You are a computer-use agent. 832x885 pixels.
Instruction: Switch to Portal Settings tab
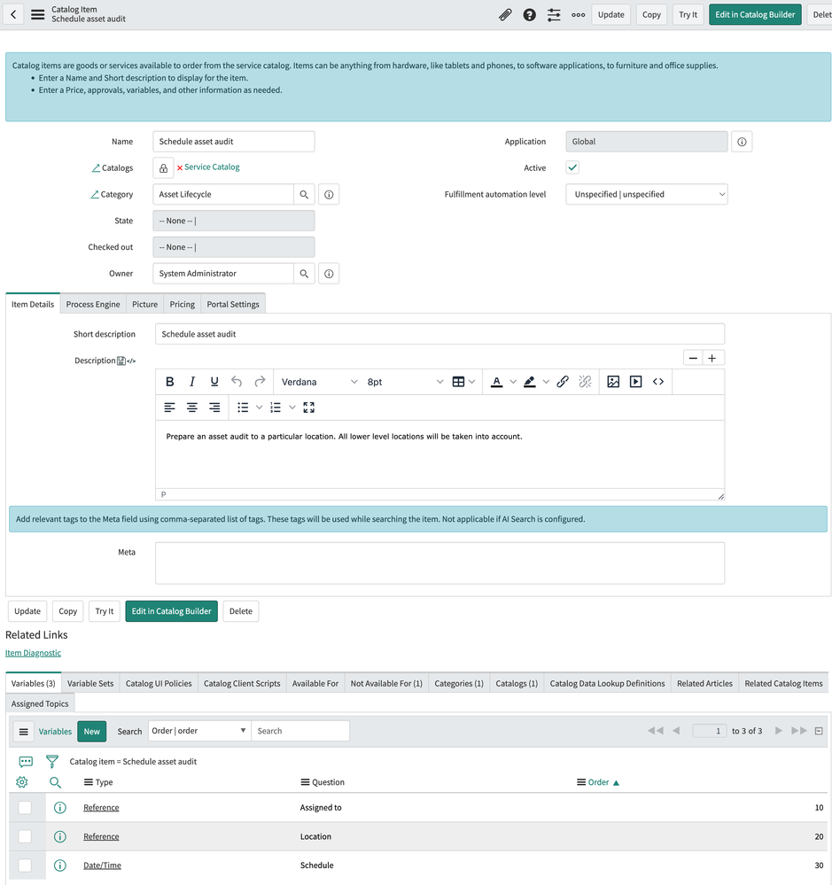tap(233, 304)
